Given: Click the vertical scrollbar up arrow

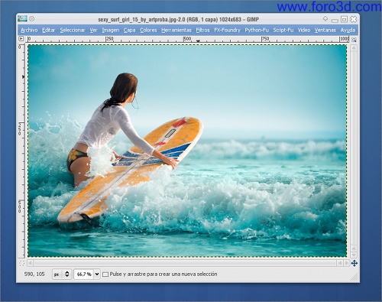Looking at the screenshot, I should coord(354,48).
